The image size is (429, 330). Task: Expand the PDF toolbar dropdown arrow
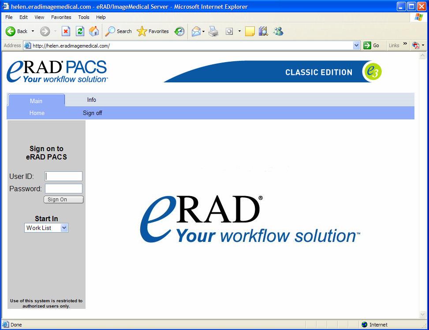click(423, 45)
